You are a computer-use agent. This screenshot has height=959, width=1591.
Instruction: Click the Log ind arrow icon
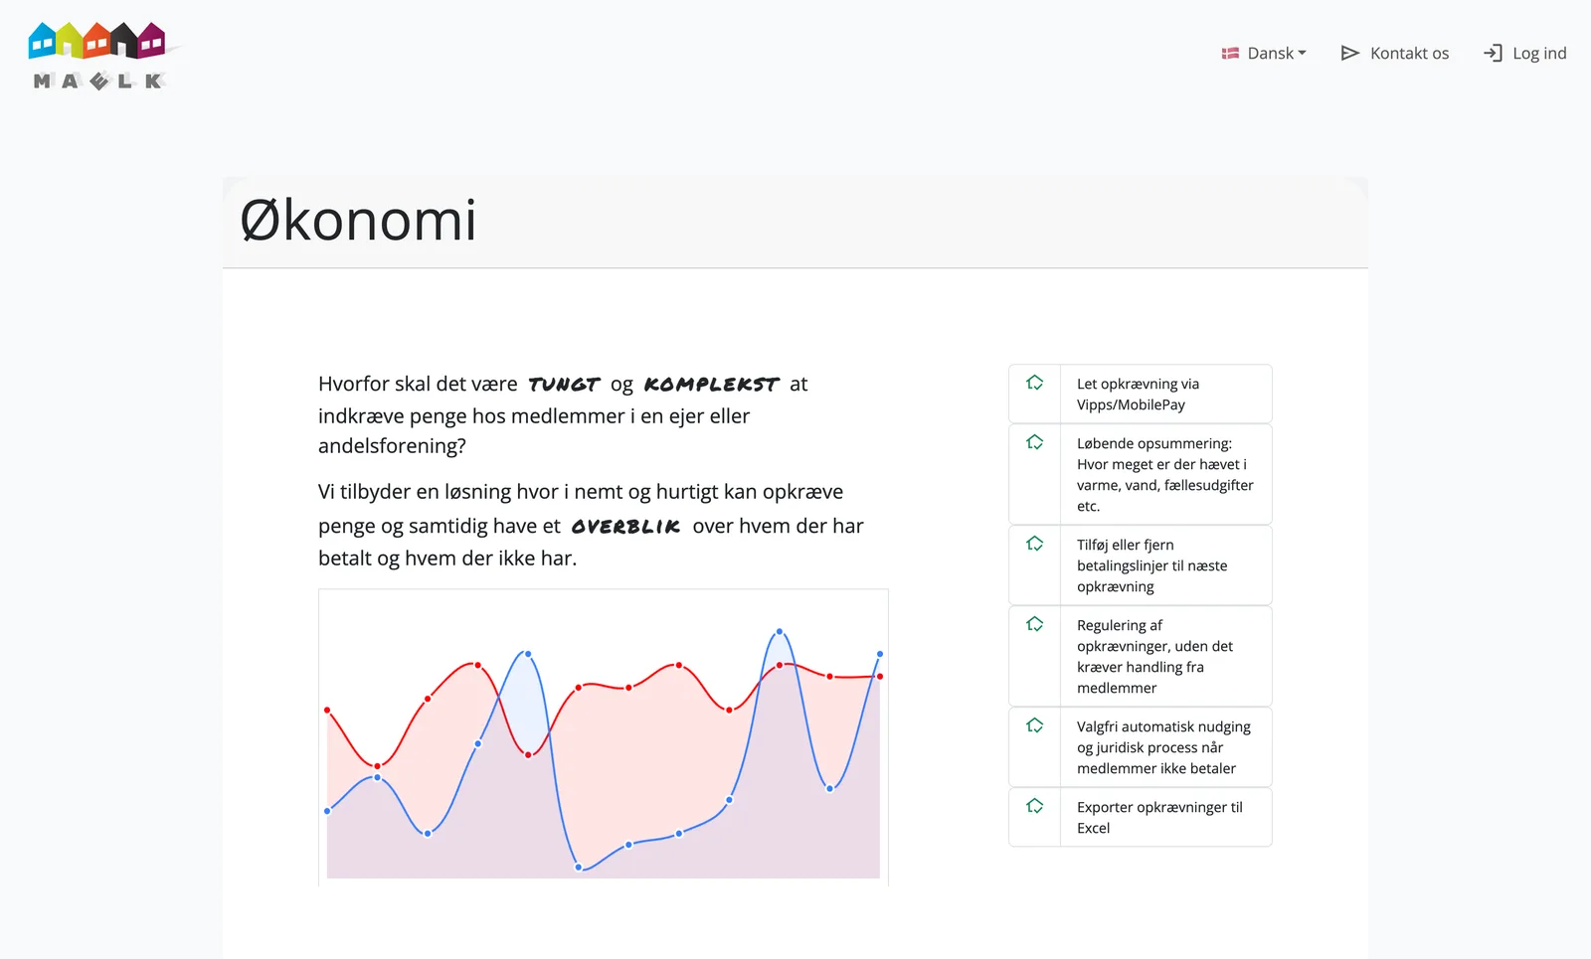[x=1493, y=54]
